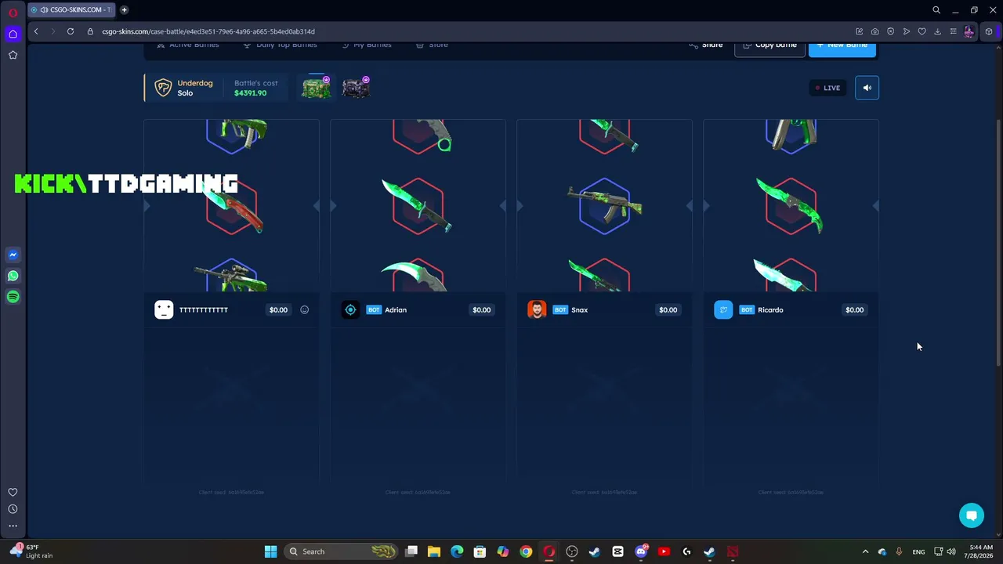The width and height of the screenshot is (1003, 564).
Task: Click the battle cost $4391.90
Action: pyautogui.click(x=251, y=93)
